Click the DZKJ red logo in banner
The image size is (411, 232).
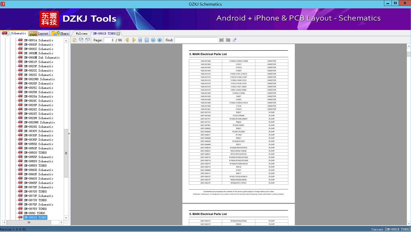(49, 19)
